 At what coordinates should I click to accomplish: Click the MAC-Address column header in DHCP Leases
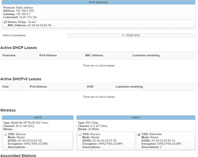coord(94,55)
